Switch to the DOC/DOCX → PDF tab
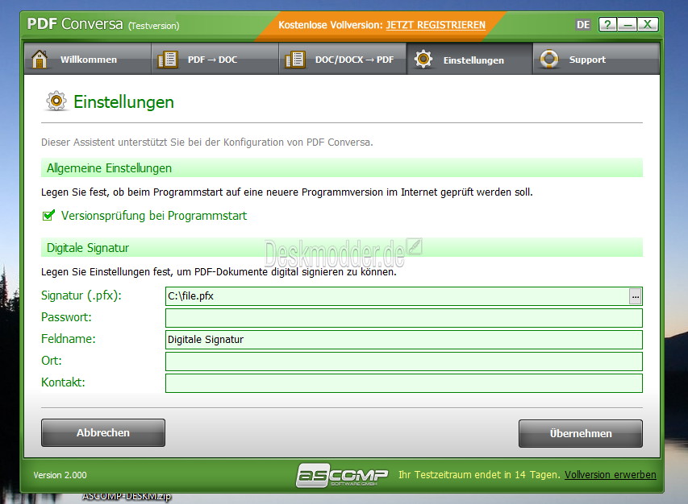 pyautogui.click(x=343, y=59)
